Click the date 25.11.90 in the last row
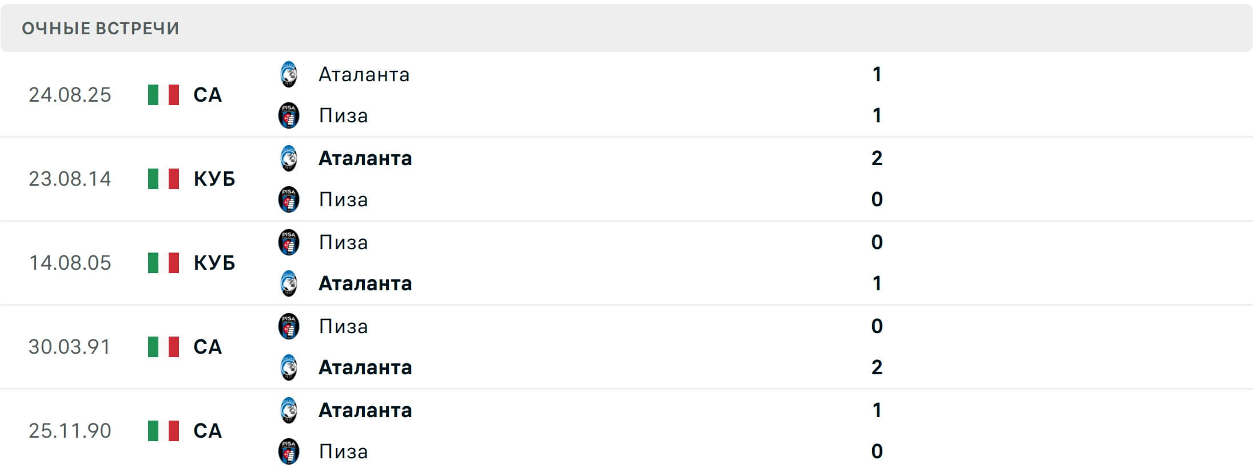 click(70, 431)
